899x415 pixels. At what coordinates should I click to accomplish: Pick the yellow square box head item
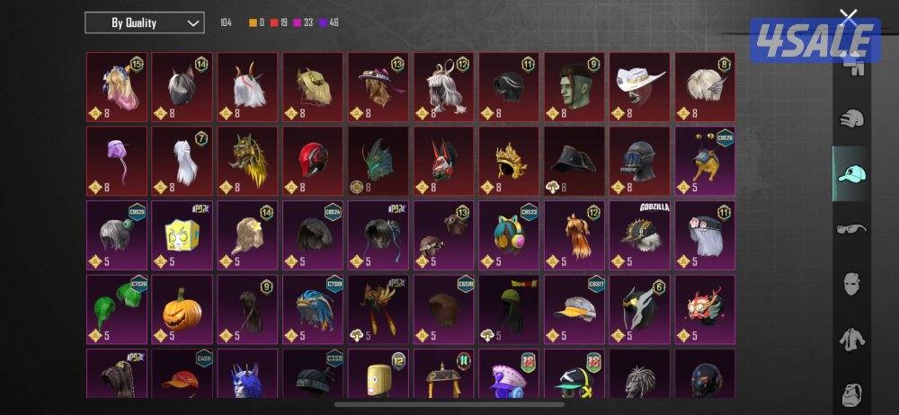point(182,235)
